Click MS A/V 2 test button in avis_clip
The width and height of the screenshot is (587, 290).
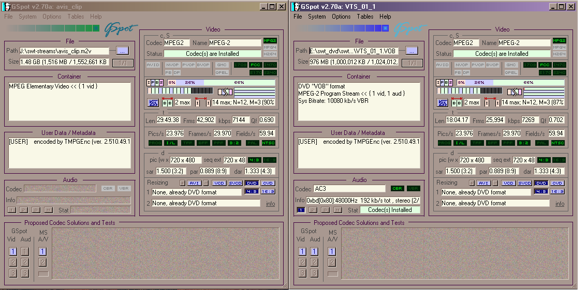42,263
